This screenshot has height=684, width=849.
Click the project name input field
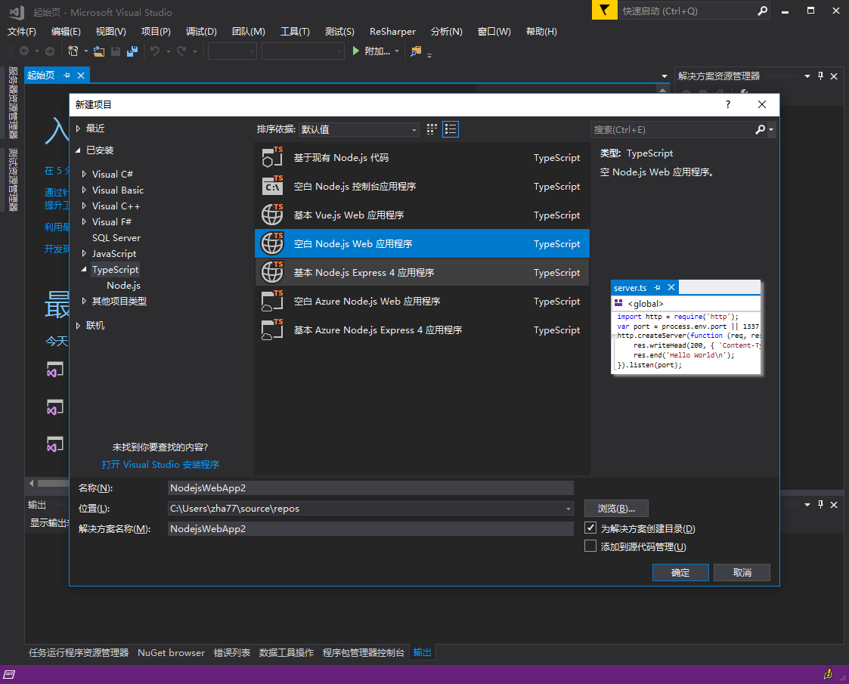coord(370,488)
